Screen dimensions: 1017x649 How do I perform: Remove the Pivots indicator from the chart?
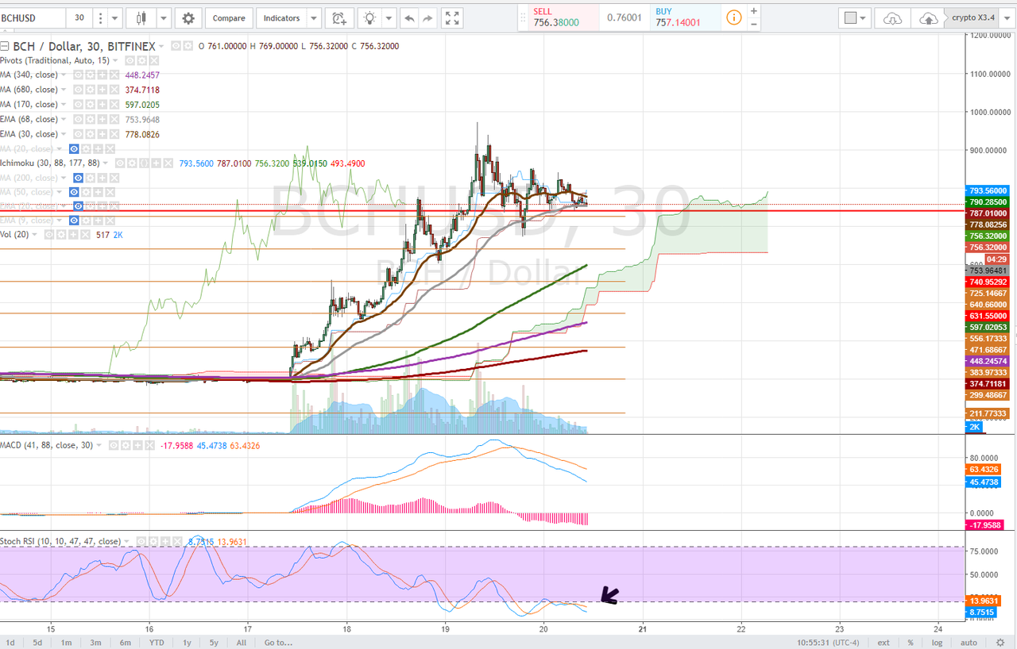(154, 61)
